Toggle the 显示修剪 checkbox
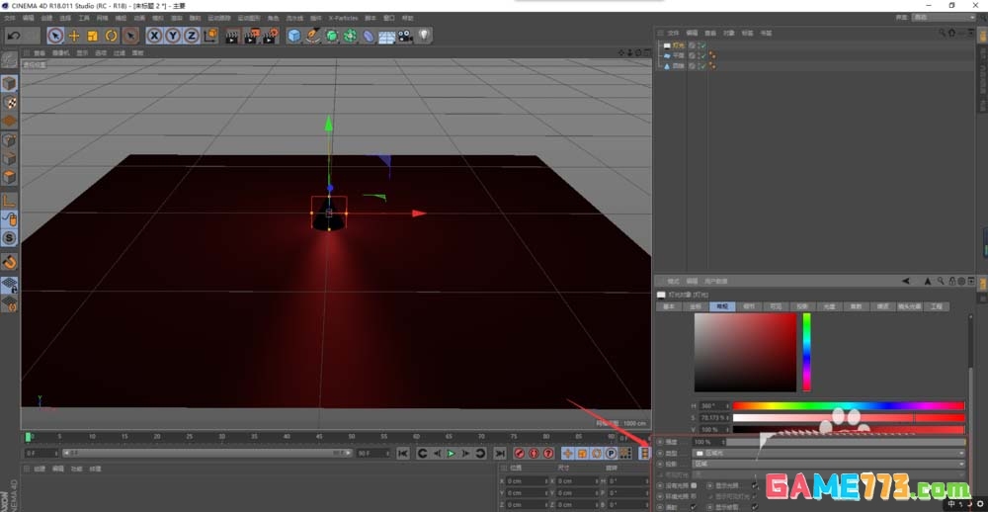This screenshot has width=988, height=512. coord(754,507)
